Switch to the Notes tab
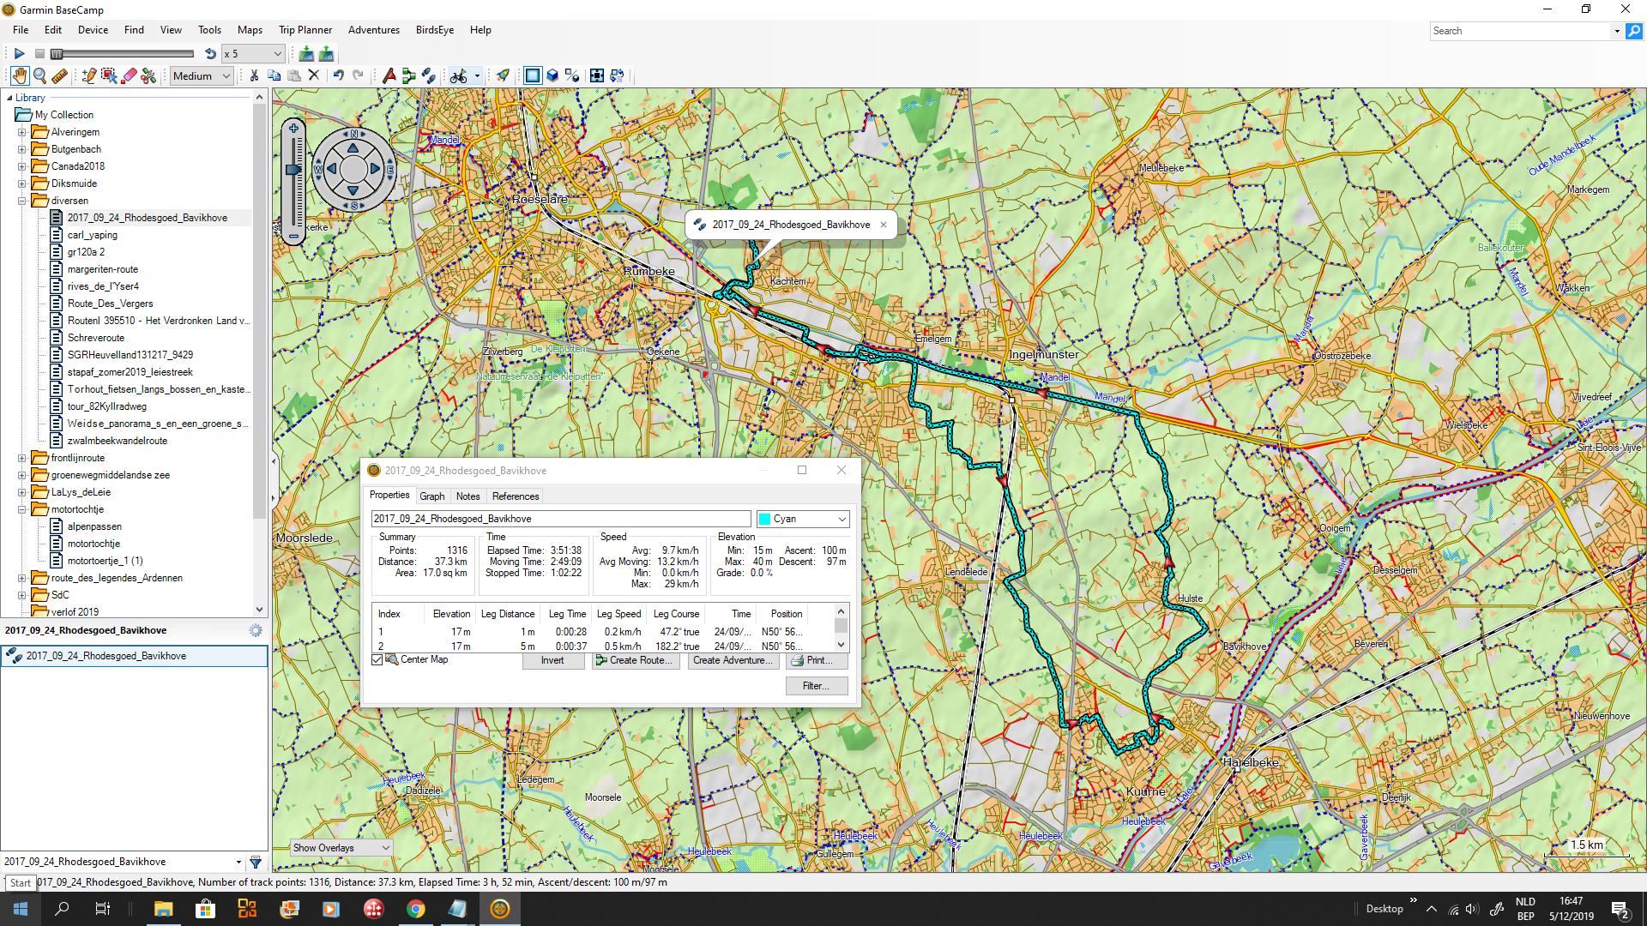Screen dimensions: 1647x926 tap(468, 496)
